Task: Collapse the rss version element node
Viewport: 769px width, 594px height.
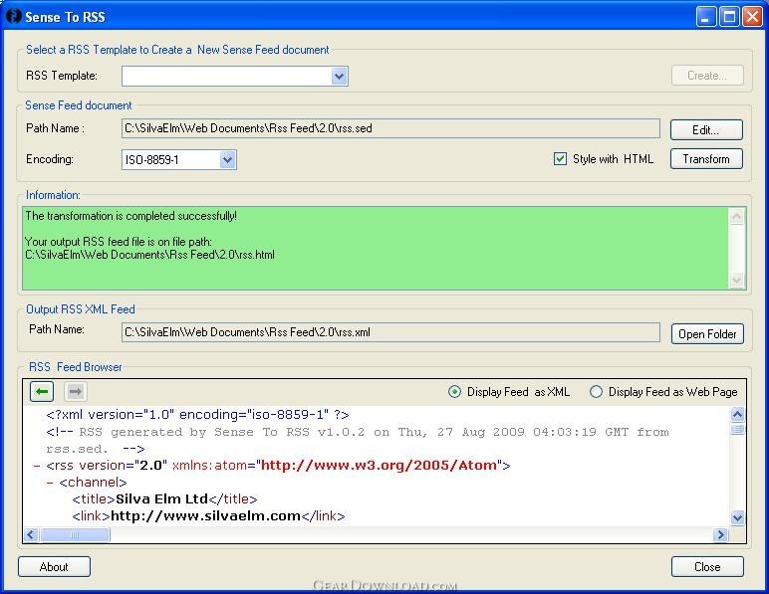Action: tap(36, 466)
